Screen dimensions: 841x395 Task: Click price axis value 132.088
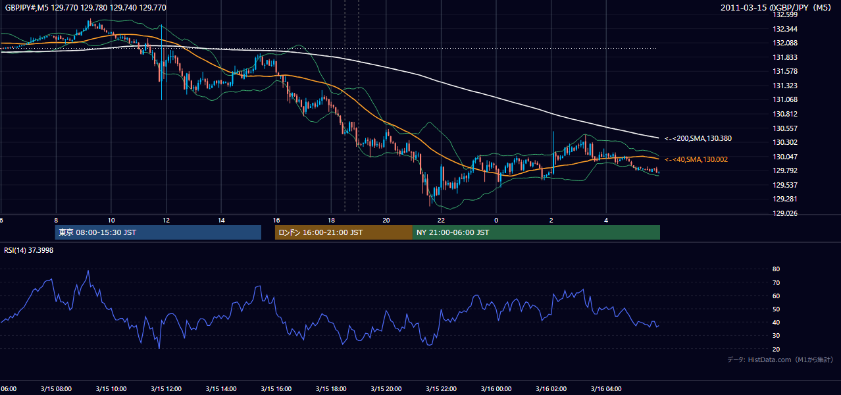pos(784,43)
